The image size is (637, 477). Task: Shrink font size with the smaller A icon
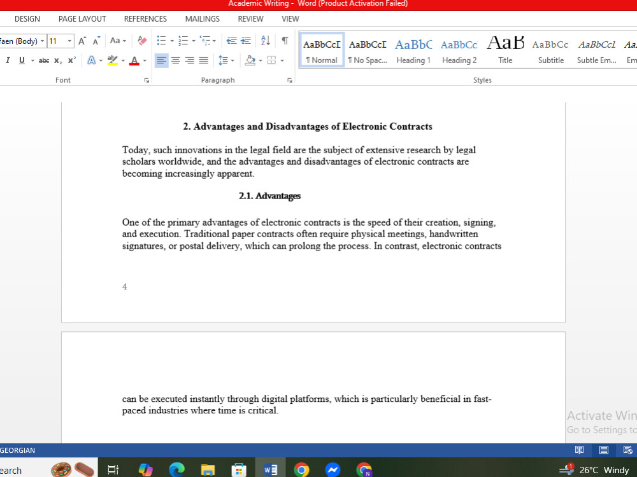(96, 41)
